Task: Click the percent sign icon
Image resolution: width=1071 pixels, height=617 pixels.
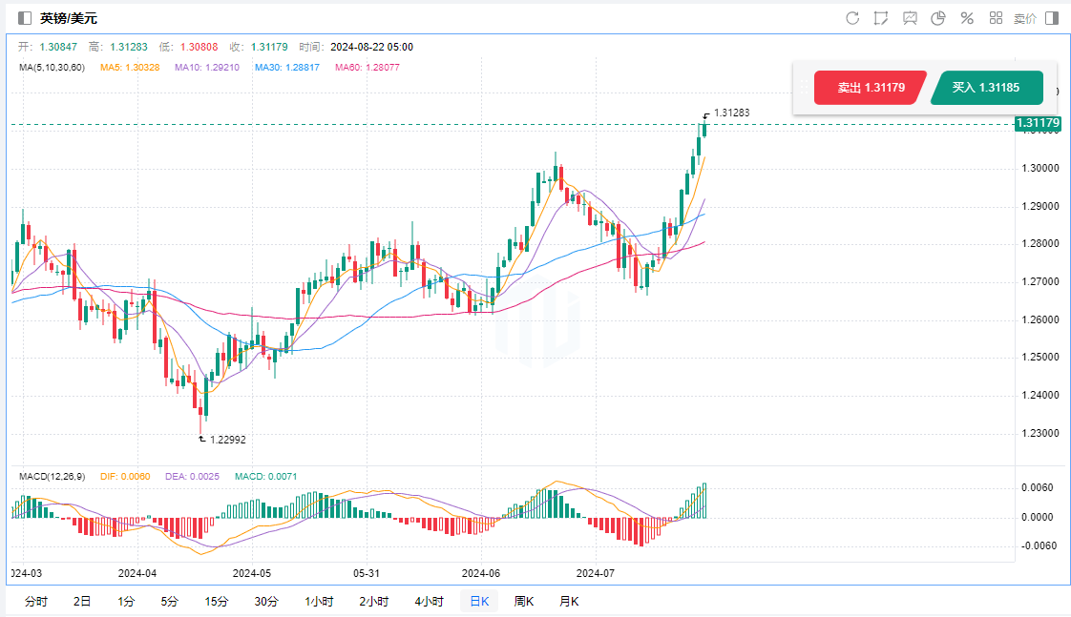Action: click(x=967, y=18)
